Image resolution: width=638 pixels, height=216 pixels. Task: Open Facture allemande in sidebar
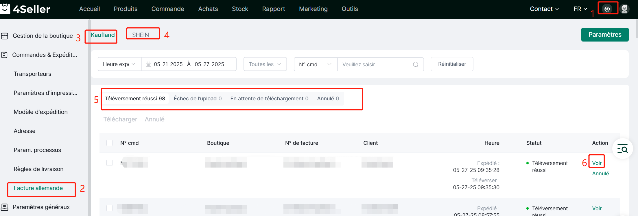[x=38, y=188]
